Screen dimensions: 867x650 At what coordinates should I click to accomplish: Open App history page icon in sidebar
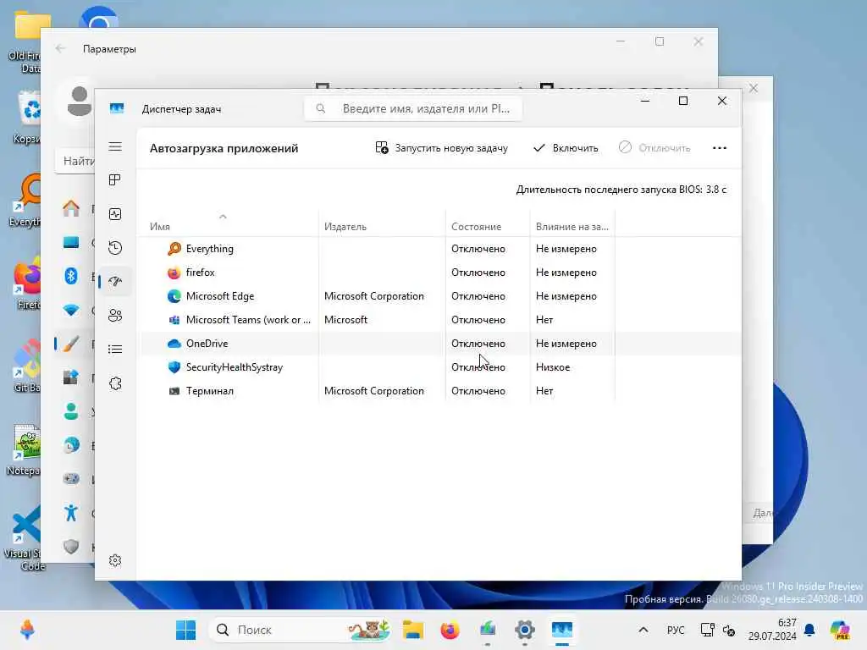(115, 248)
